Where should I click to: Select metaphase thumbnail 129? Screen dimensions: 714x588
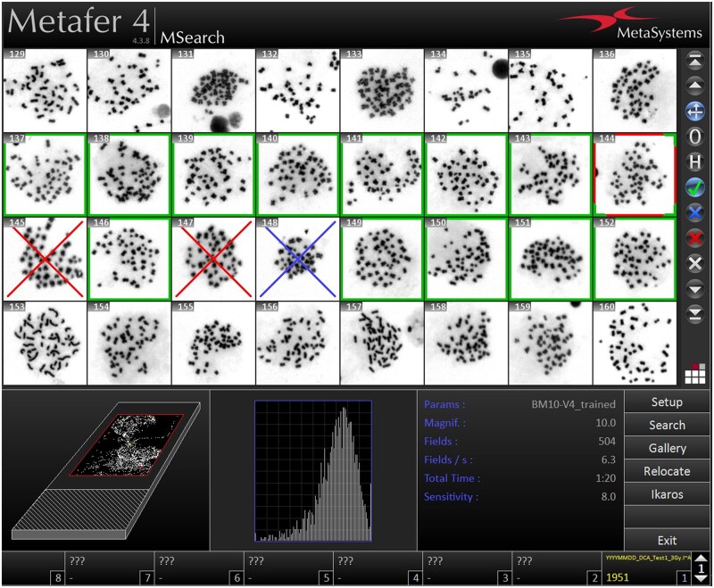[45, 91]
